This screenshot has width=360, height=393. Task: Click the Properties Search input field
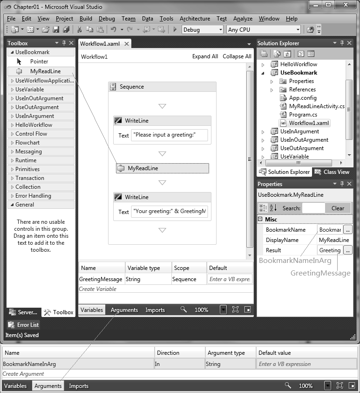[x=313, y=208]
